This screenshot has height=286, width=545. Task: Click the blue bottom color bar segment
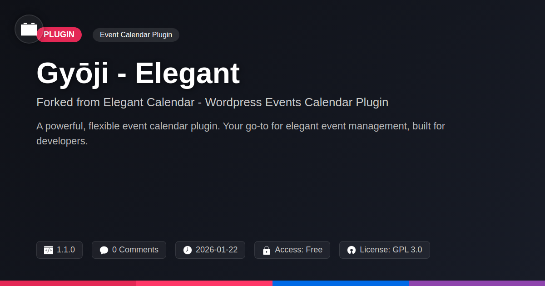341,283
